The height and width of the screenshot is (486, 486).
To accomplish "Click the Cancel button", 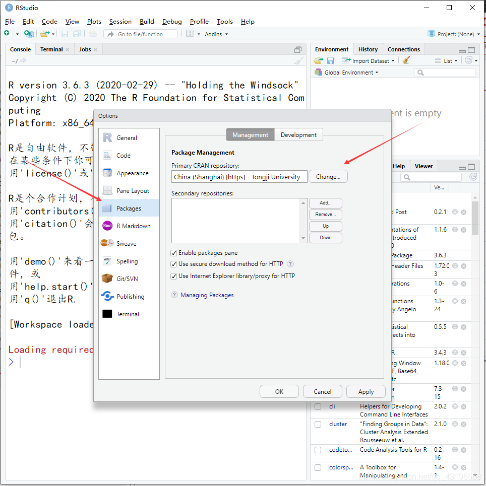I will pos(323,391).
